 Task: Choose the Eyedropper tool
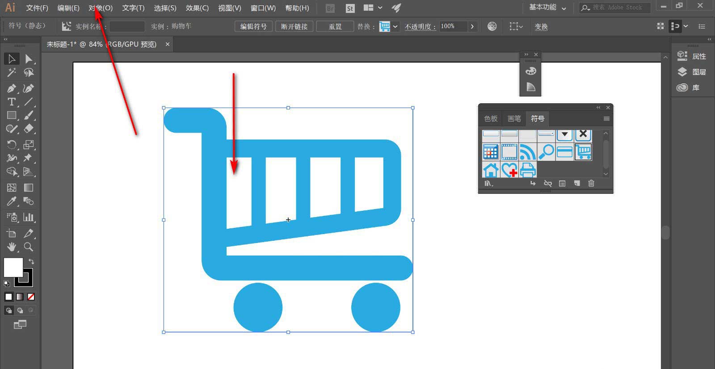12,201
